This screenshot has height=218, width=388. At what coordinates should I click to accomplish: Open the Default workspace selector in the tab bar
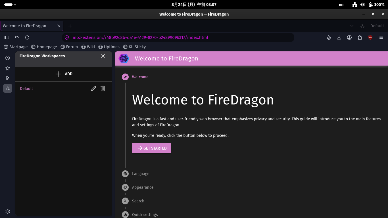(x=377, y=26)
